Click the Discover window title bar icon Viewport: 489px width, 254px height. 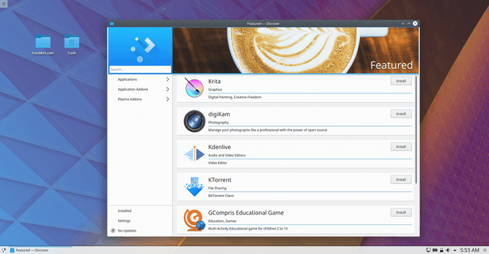click(111, 24)
